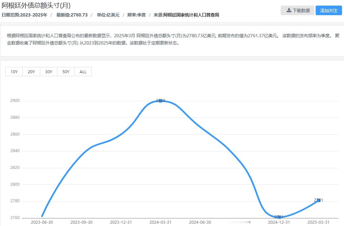The height and width of the screenshot is (226, 344).
Task: Click the download icon in 下载数据
Action: coord(289,10)
